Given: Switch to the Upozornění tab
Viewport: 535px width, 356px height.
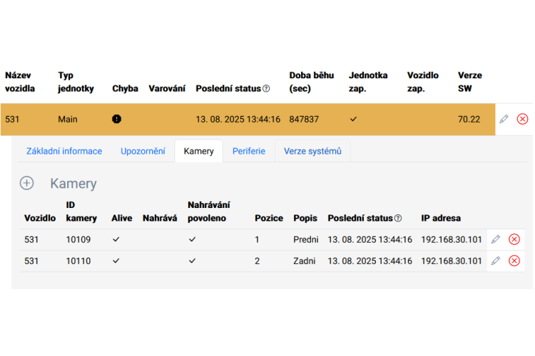Looking at the screenshot, I should click(143, 151).
